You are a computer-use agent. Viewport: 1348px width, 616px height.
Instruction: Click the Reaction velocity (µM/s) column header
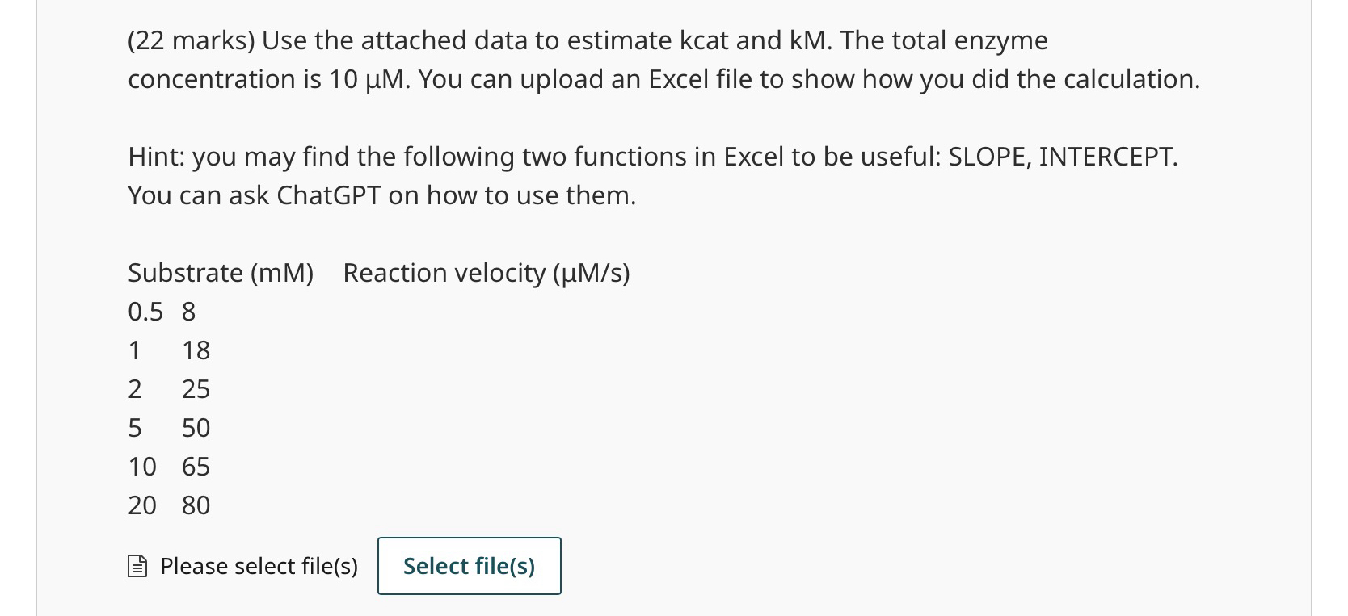pyautogui.click(x=487, y=273)
